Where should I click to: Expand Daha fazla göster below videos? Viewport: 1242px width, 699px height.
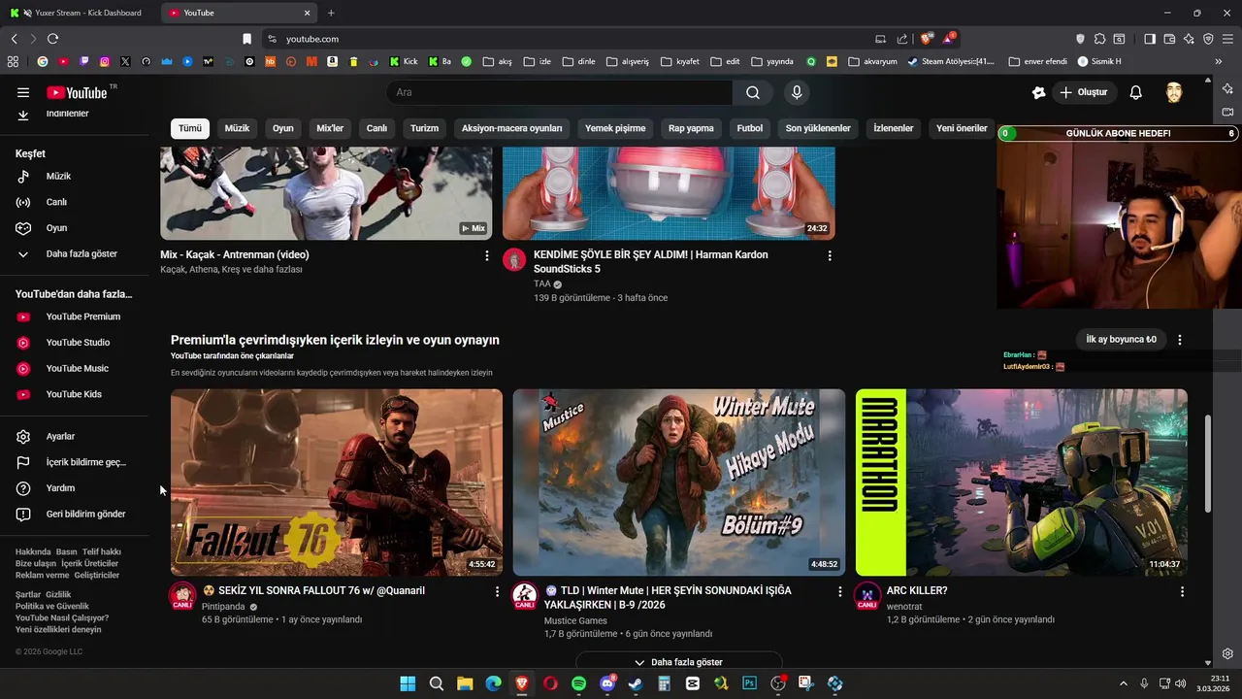pos(678,662)
